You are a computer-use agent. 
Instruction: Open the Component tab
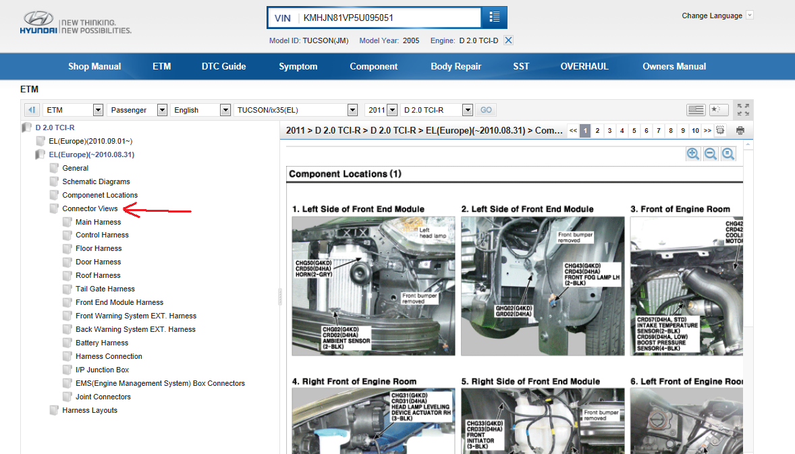(x=374, y=66)
